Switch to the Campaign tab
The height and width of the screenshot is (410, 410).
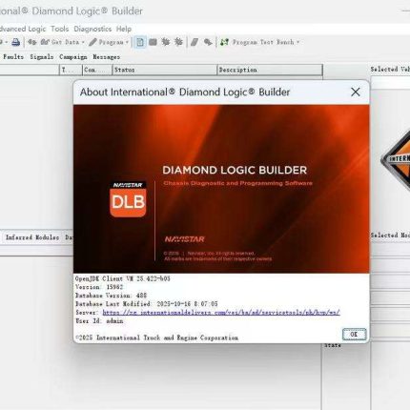tap(73, 57)
